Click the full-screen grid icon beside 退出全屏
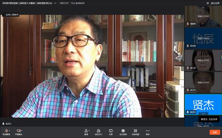The width and height of the screenshot is (222, 138). tap(208, 3)
